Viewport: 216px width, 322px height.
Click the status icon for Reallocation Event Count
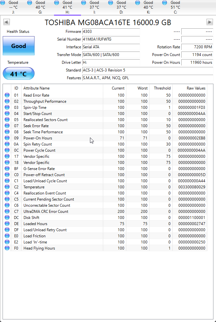[7, 193]
